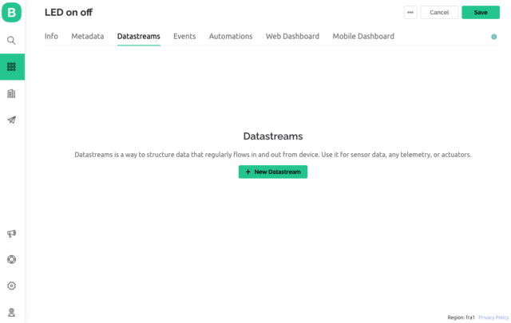
Task: Click the info icon beside the tabs
Action: pyautogui.click(x=493, y=37)
